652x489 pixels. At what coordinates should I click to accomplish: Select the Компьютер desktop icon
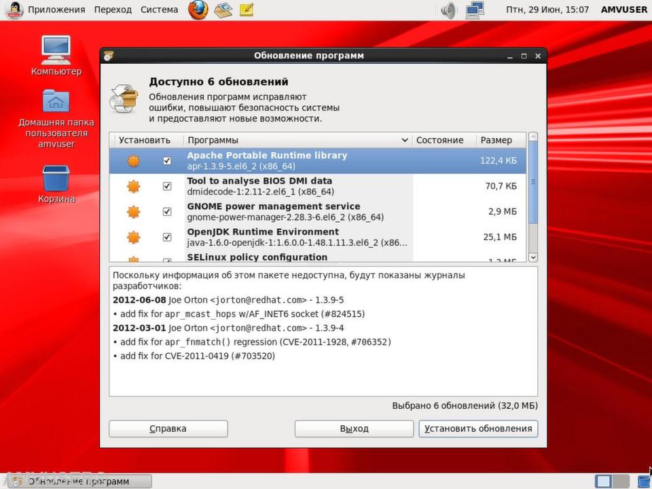click(x=56, y=56)
